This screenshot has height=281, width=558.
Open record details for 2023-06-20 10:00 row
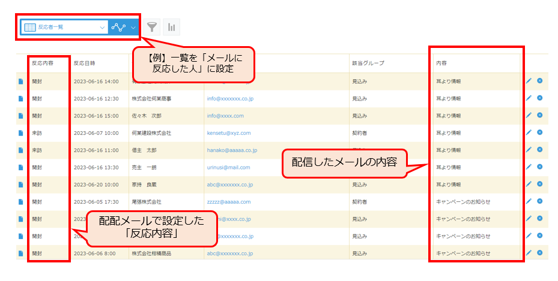20,185
